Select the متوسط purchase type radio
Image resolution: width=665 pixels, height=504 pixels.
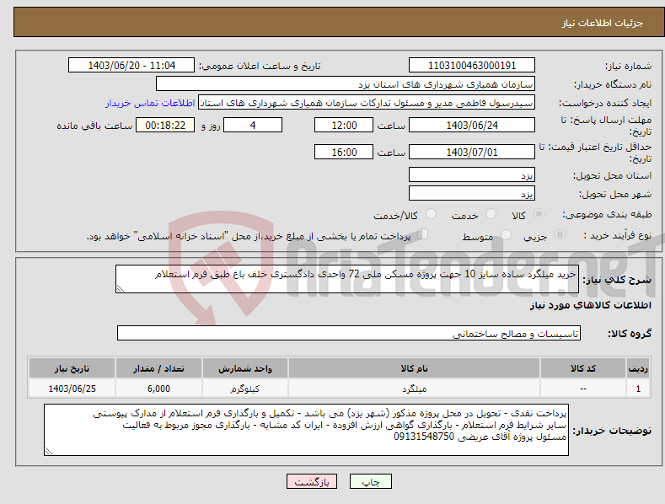(506, 234)
